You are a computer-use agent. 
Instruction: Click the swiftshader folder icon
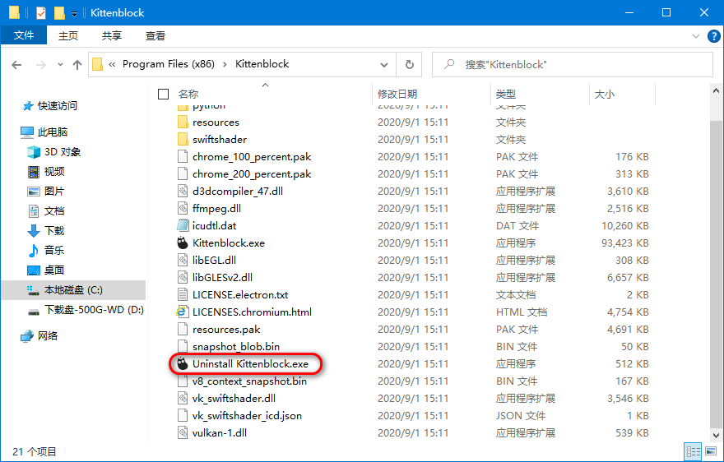pyautogui.click(x=183, y=140)
